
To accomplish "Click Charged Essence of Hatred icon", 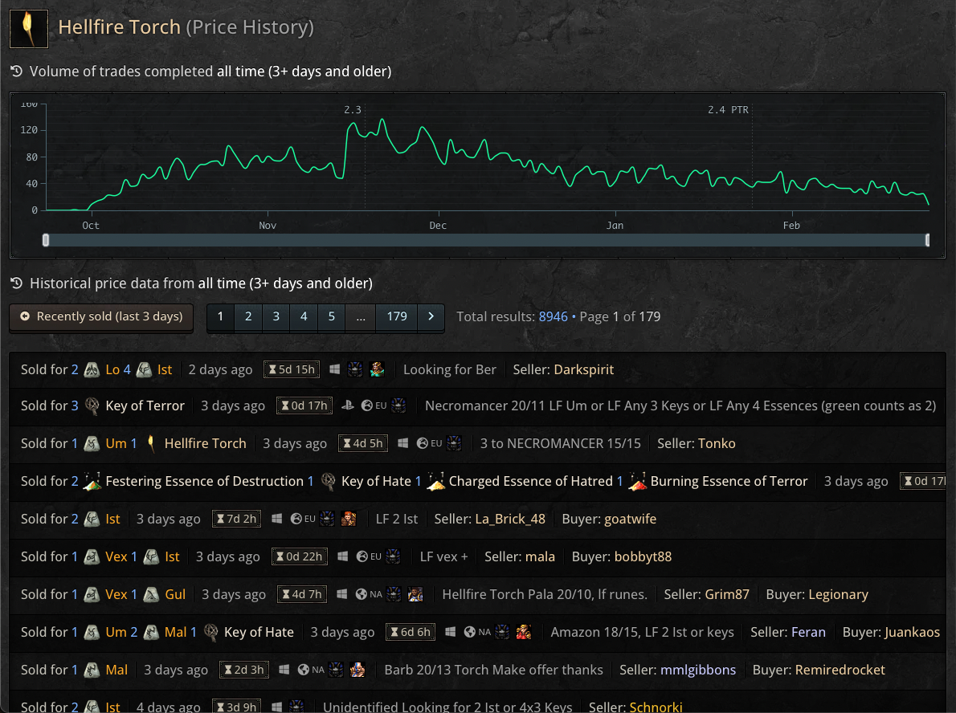I will click(x=436, y=482).
